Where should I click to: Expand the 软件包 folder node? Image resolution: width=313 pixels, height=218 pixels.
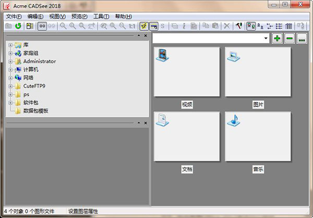[10, 103]
